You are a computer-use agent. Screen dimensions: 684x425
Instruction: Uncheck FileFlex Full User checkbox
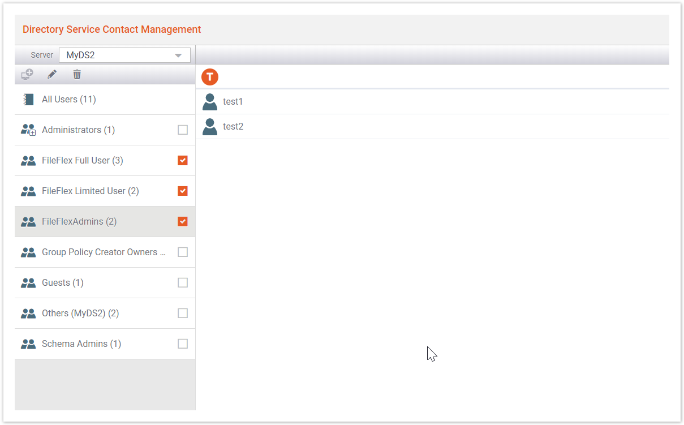click(183, 161)
